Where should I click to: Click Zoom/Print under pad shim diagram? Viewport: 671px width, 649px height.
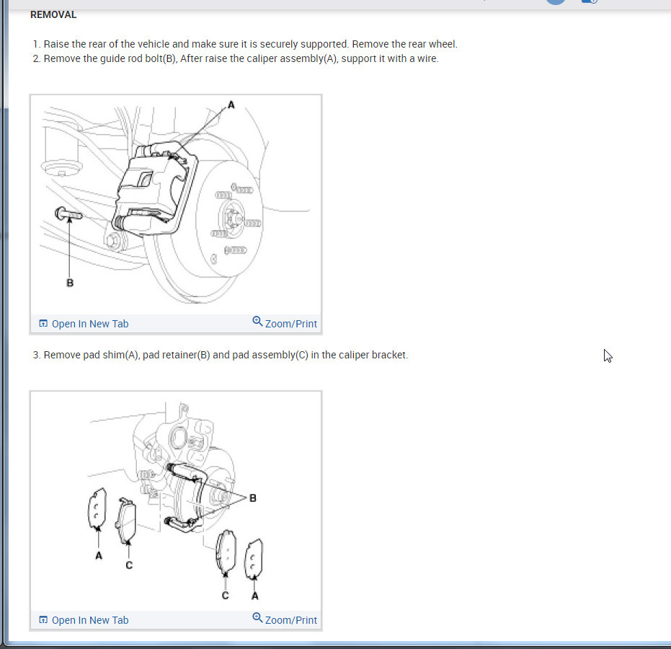point(285,619)
